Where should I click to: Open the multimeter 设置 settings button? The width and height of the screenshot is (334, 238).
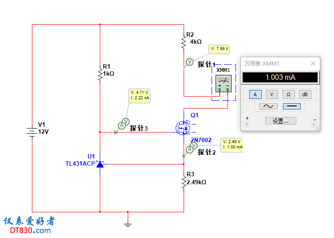click(280, 121)
